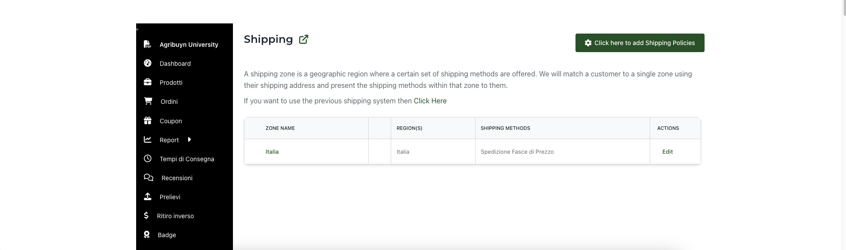Open the Ordini shopping cart icon

point(148,101)
